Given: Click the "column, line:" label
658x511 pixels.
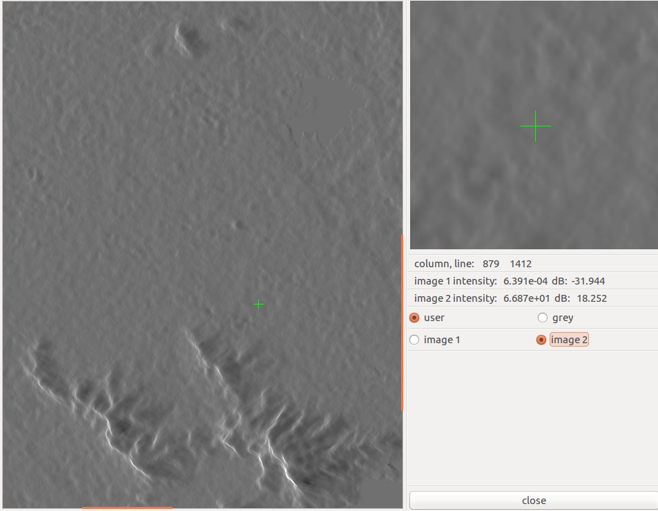Looking at the screenshot, I should tap(444, 264).
